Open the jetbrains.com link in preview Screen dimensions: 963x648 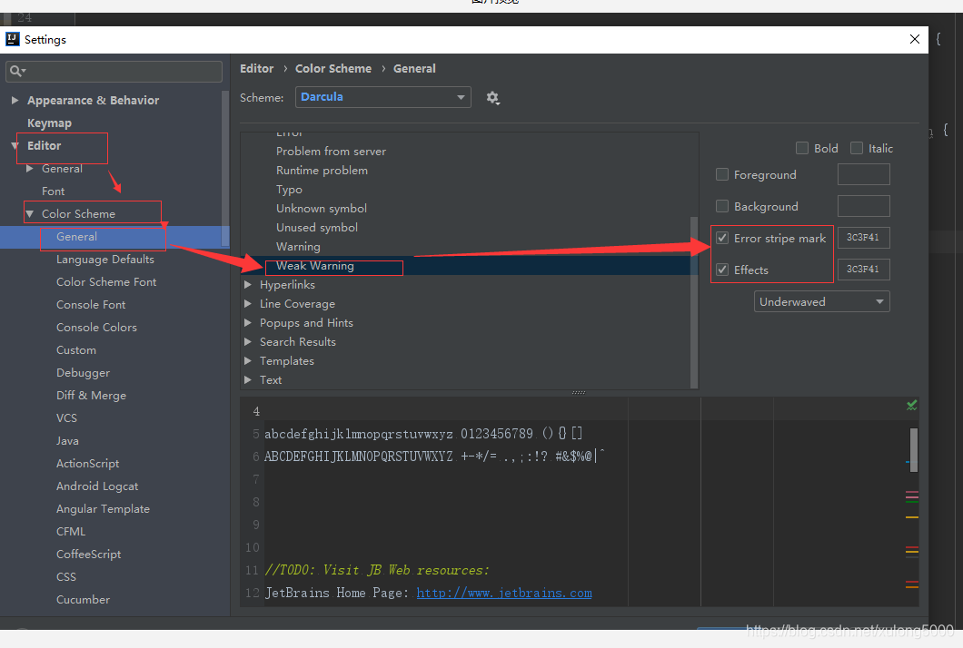(504, 593)
